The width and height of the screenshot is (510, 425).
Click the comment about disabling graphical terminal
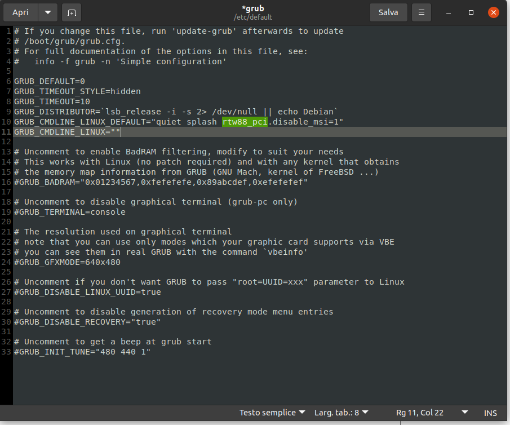[x=156, y=202]
